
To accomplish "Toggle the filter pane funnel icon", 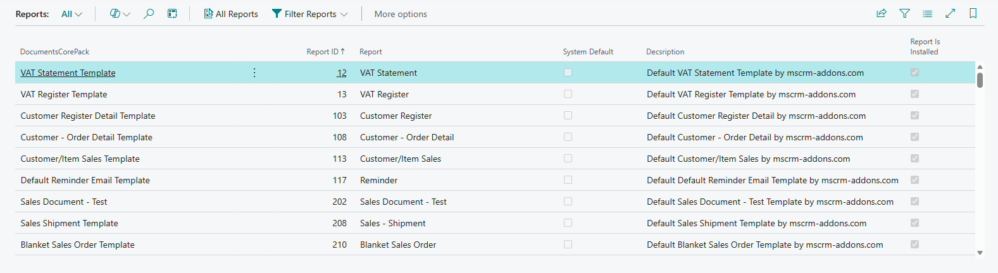I will coord(905,13).
